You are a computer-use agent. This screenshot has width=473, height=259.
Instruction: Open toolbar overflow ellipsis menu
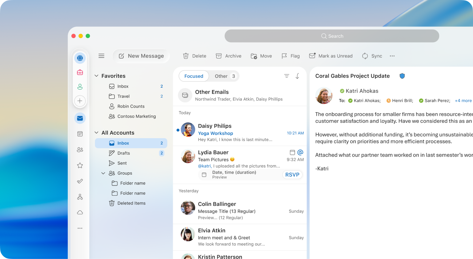[392, 56]
